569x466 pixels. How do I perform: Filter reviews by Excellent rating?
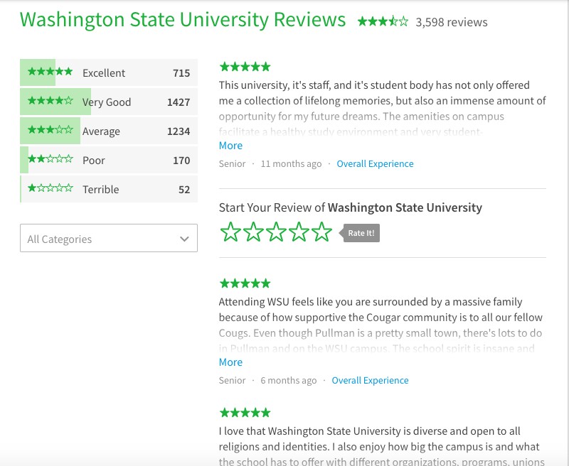click(109, 72)
